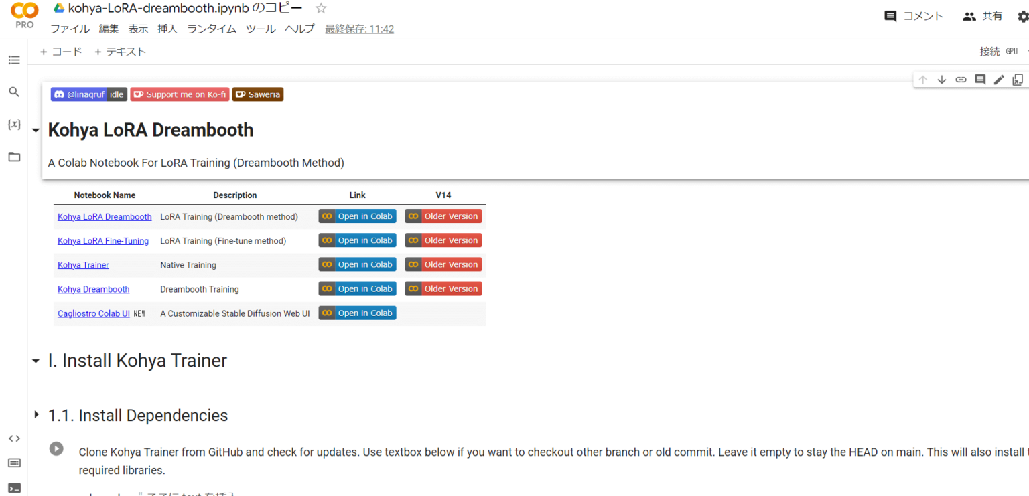Click Older Version badge for Kohya Trainer
Screen dimensions: 1029x496
(x=443, y=264)
